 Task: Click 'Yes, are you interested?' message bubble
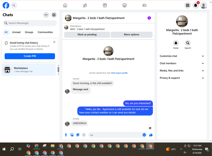[x=138, y=103]
